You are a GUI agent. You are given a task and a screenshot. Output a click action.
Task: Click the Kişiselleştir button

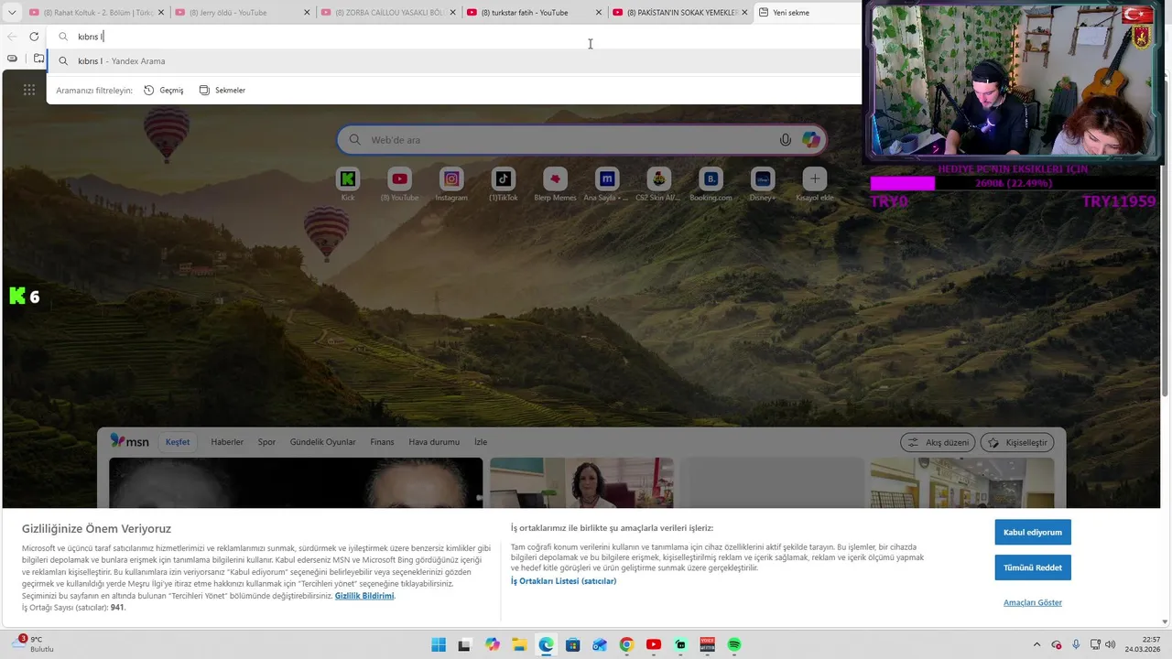point(1017,442)
